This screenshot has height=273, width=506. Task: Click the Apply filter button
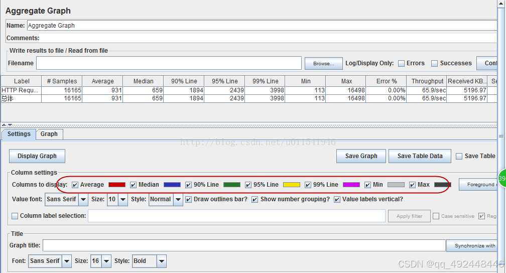pos(409,216)
